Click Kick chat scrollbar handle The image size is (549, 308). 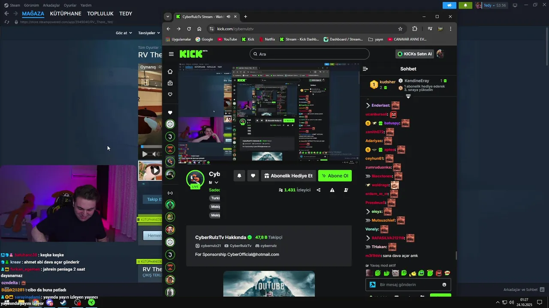[456, 255]
